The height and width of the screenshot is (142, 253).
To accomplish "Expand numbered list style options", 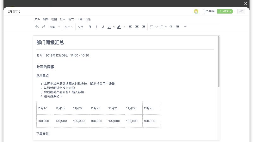I will click(166, 27).
